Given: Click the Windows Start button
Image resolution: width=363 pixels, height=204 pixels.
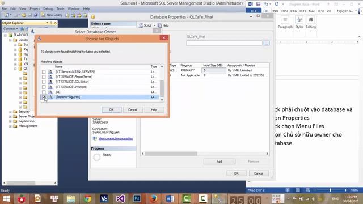Looking at the screenshot, I should coord(6,199).
